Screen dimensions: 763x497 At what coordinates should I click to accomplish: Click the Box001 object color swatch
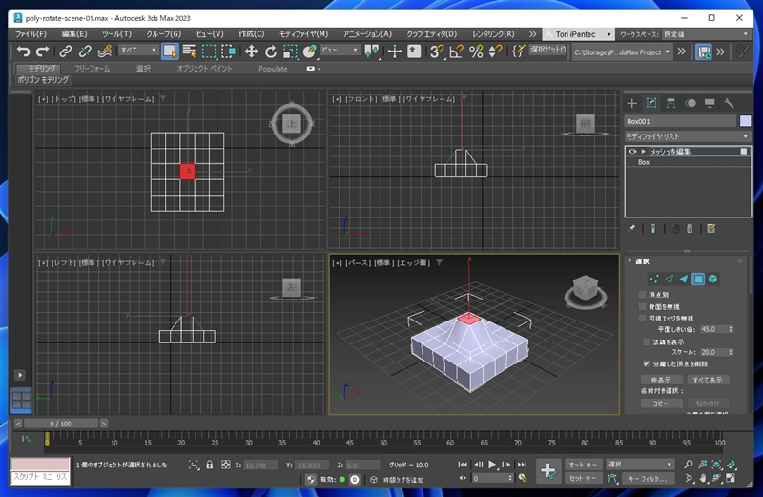point(745,121)
